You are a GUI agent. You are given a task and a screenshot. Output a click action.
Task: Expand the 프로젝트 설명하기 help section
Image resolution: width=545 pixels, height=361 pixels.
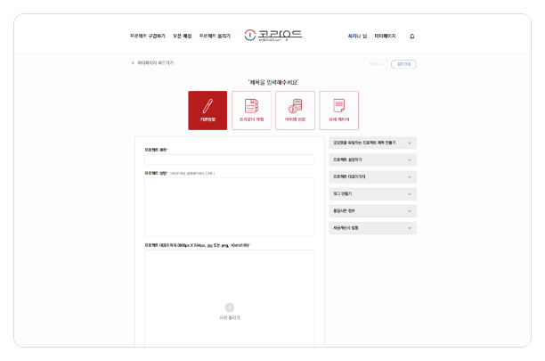[x=371, y=159]
